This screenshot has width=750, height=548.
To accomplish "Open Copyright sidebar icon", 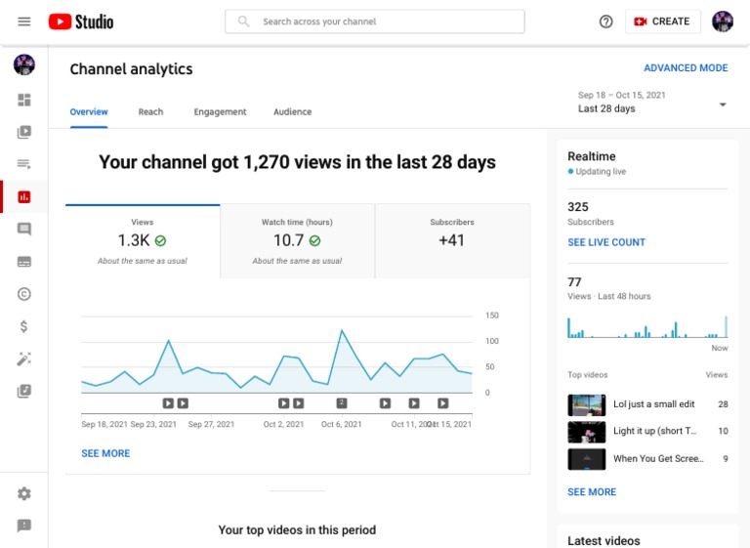I will click(23, 294).
